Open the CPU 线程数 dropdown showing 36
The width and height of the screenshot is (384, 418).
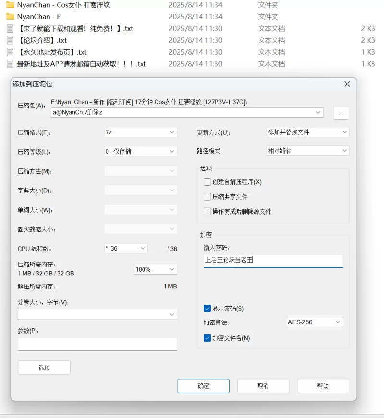[x=126, y=248]
